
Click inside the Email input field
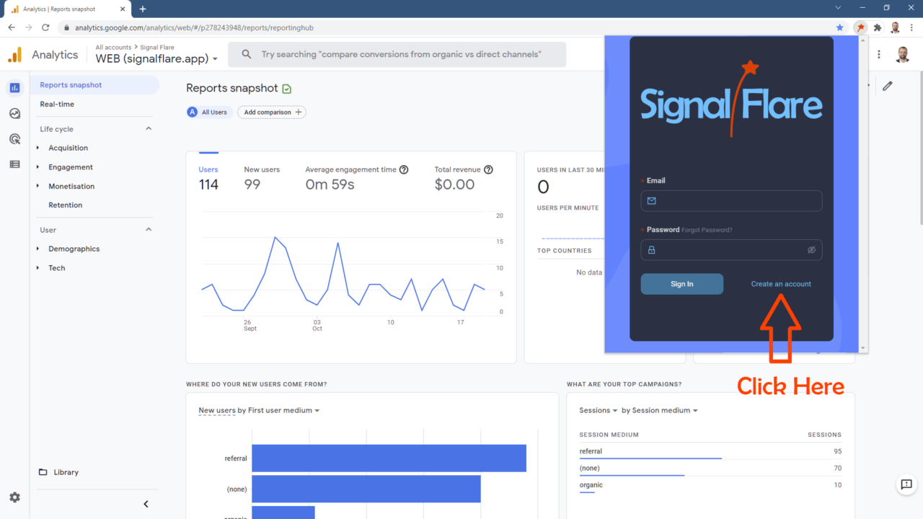point(731,200)
